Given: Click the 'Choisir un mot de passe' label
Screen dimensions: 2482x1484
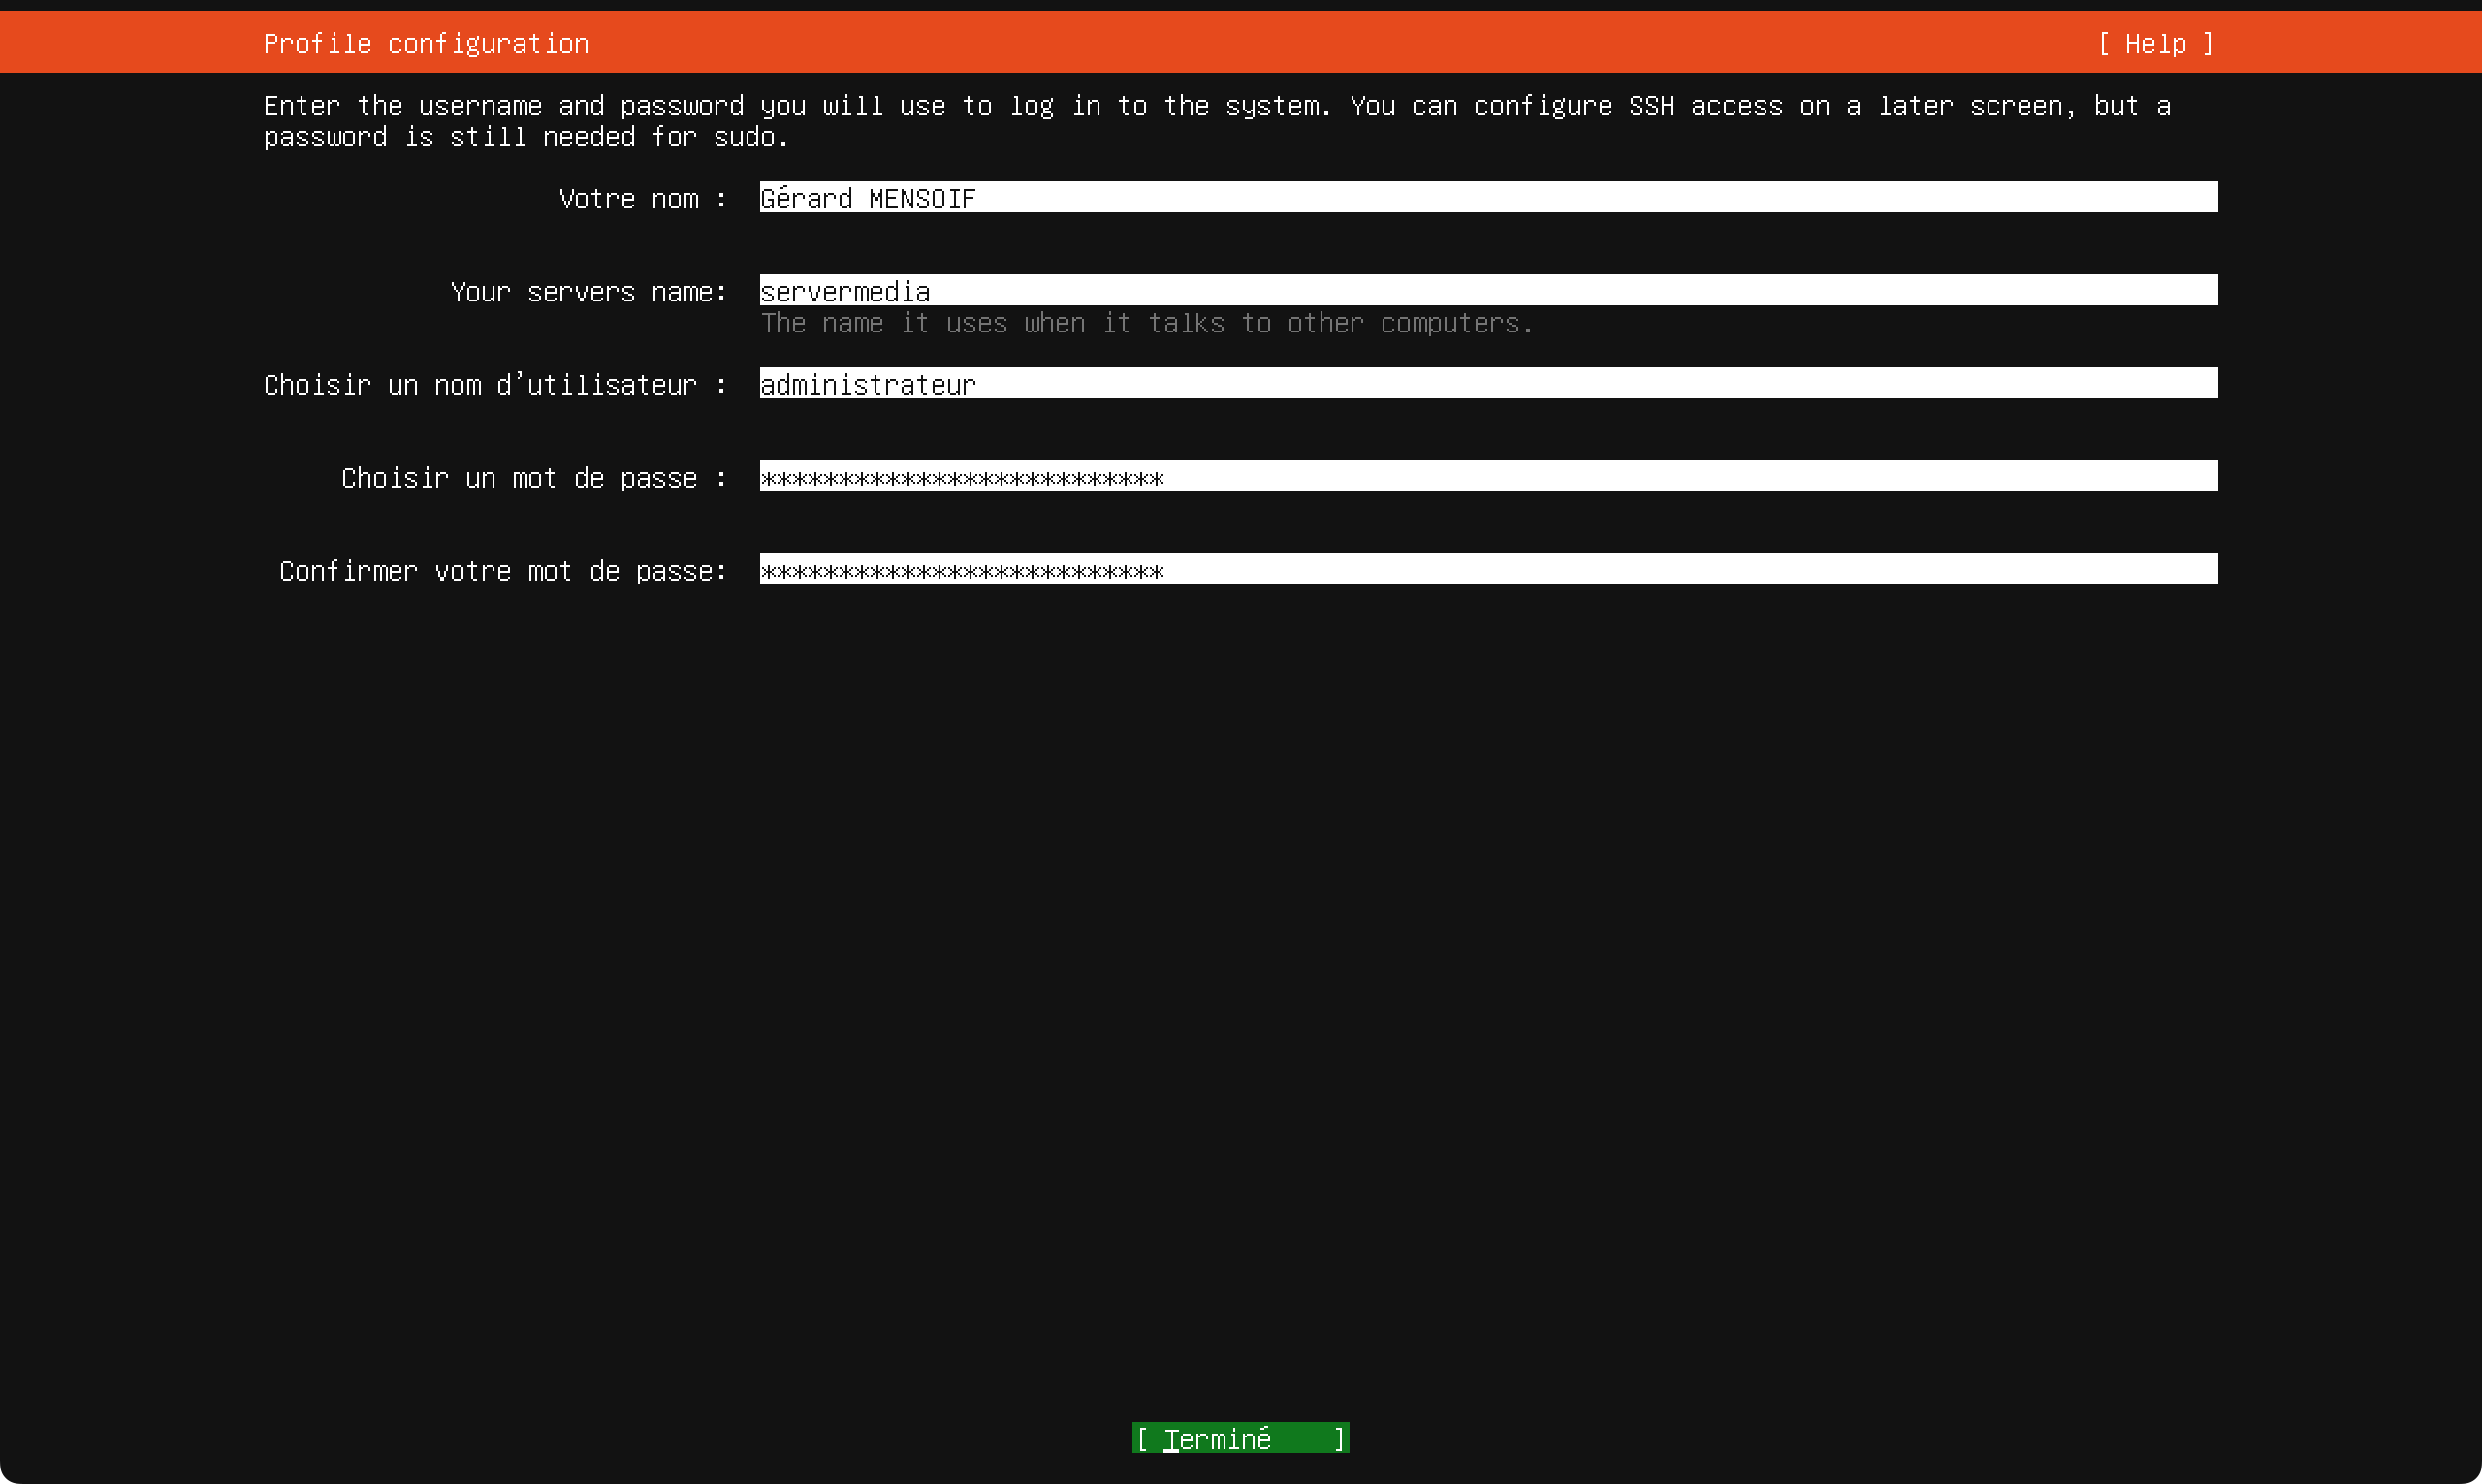Looking at the screenshot, I should (533, 478).
